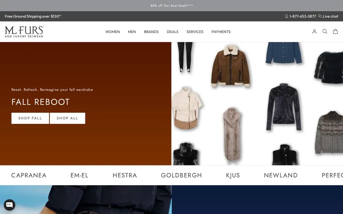This screenshot has width=343, height=214.
Task: Open the BRANDS menu
Action: coord(151,32)
